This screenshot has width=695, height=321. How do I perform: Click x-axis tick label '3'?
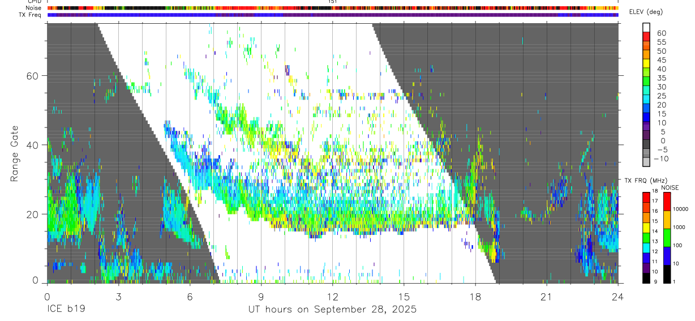coord(118,297)
